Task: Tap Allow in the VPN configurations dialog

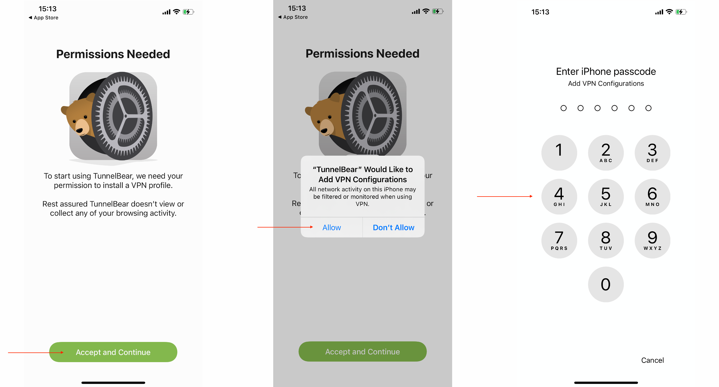Action: point(331,228)
